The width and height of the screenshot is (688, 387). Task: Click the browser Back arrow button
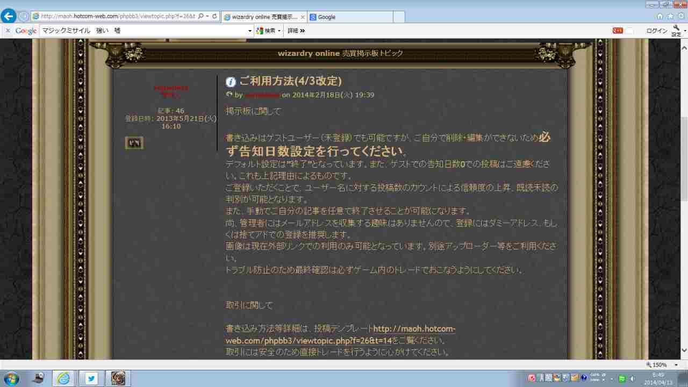pyautogui.click(x=9, y=16)
